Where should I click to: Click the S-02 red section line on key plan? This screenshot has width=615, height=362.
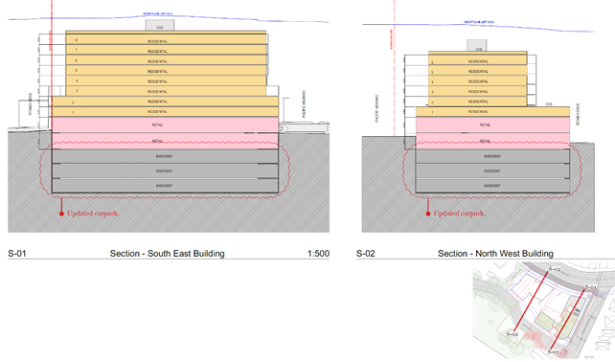pyautogui.click(x=531, y=301)
